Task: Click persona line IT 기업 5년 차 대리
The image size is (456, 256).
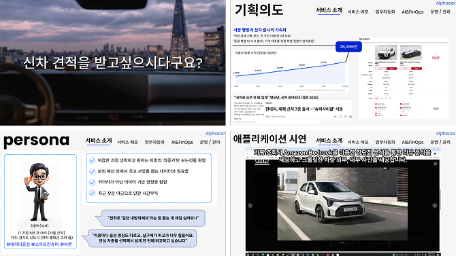Action: [42, 233]
